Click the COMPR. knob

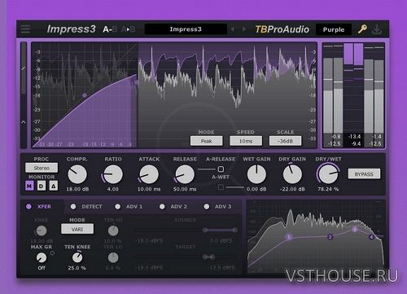77,174
